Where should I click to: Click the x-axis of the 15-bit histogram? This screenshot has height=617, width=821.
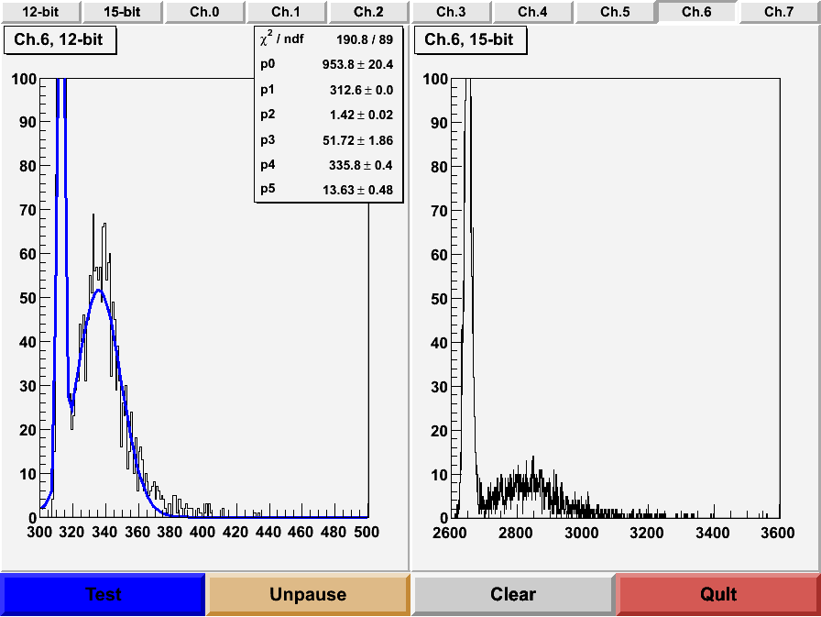(x=614, y=519)
